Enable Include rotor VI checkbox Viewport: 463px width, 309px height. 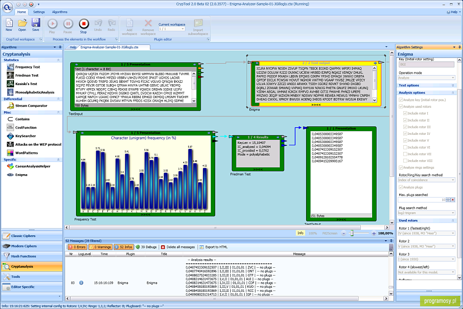[405, 147]
